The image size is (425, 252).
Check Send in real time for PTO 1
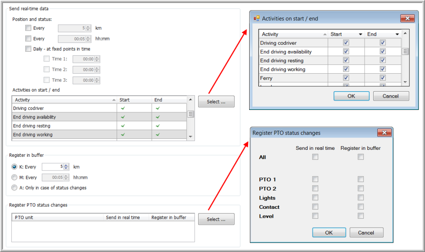[x=315, y=179]
